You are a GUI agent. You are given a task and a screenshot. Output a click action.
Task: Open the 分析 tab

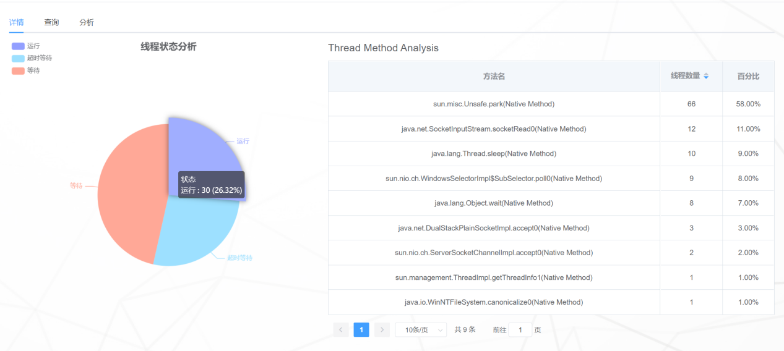[87, 22]
